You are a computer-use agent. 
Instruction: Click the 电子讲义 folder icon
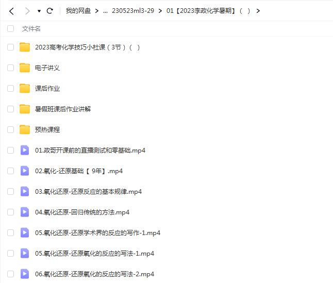point(24,68)
